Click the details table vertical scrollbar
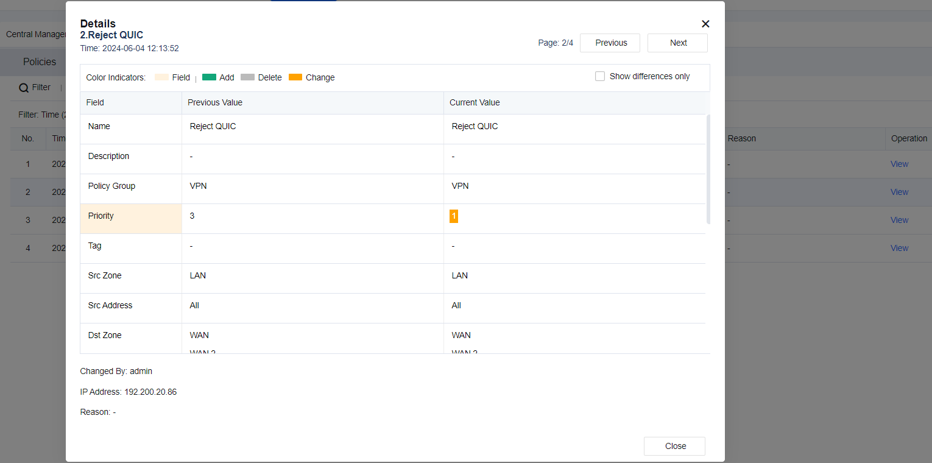The height and width of the screenshot is (463, 932). (x=708, y=169)
